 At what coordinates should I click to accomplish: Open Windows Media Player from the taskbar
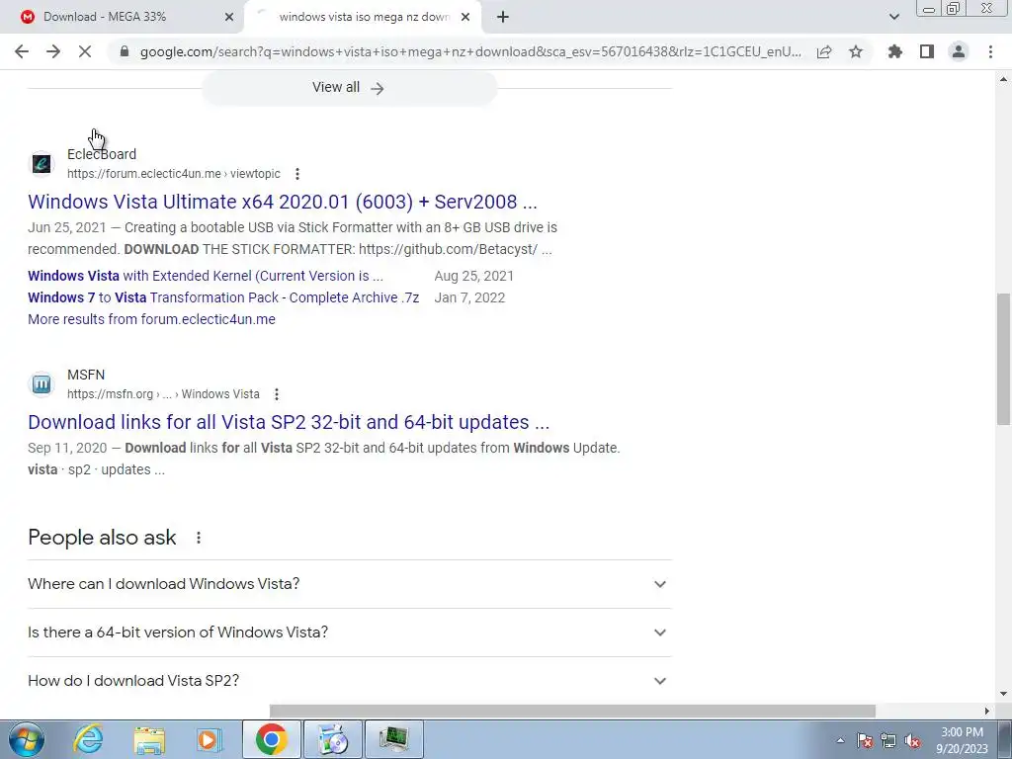[x=209, y=739]
